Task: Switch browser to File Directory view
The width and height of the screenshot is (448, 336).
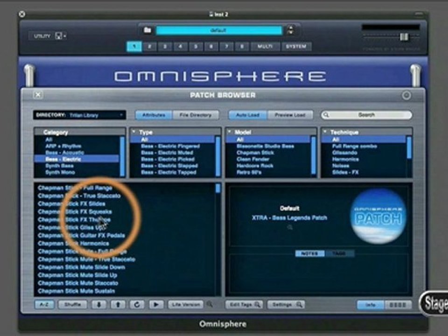Action: click(x=196, y=115)
